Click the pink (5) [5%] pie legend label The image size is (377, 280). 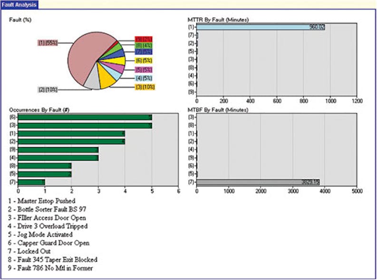tap(144, 70)
